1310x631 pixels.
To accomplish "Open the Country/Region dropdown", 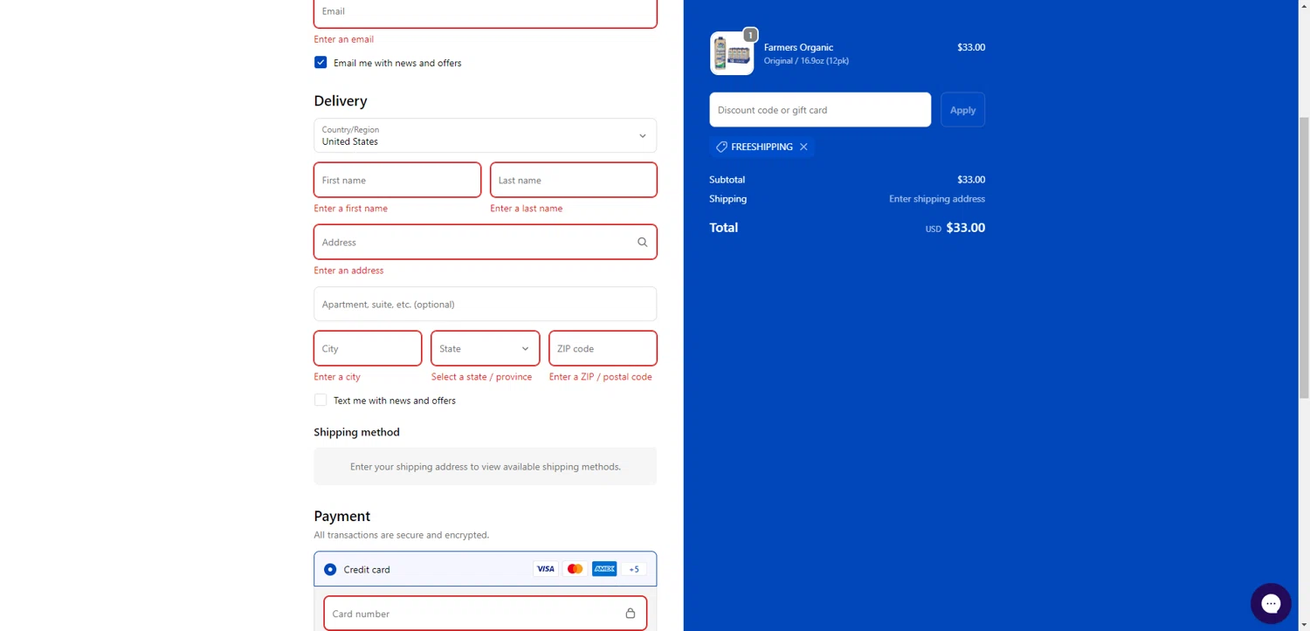I will coord(486,135).
